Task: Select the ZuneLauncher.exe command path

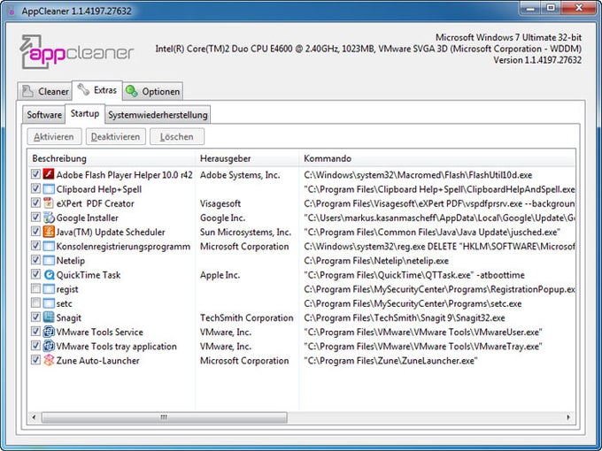Action: [x=390, y=361]
